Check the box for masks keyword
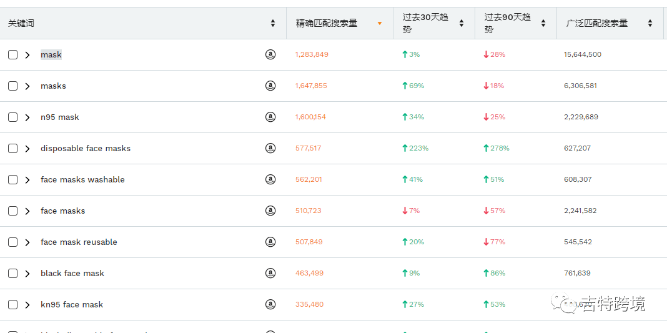Viewport: 667px width, 333px height. [12, 86]
